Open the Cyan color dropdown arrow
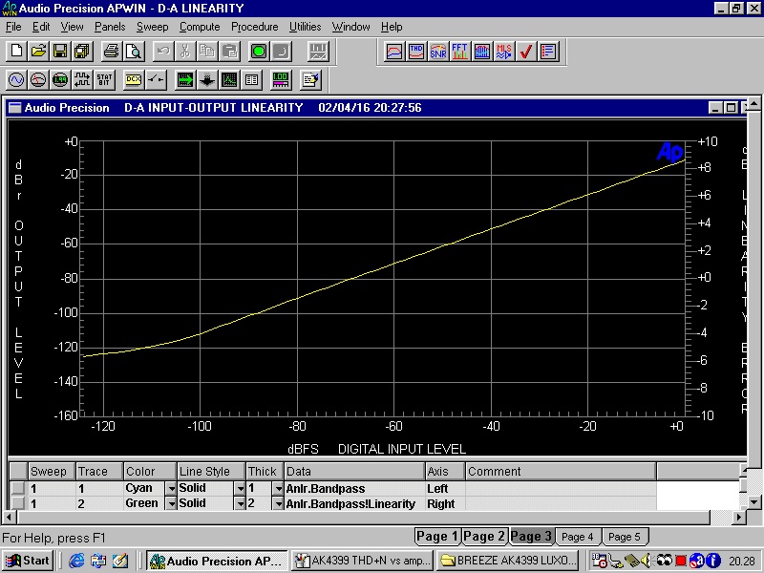This screenshot has height=573, width=764. pyautogui.click(x=171, y=488)
